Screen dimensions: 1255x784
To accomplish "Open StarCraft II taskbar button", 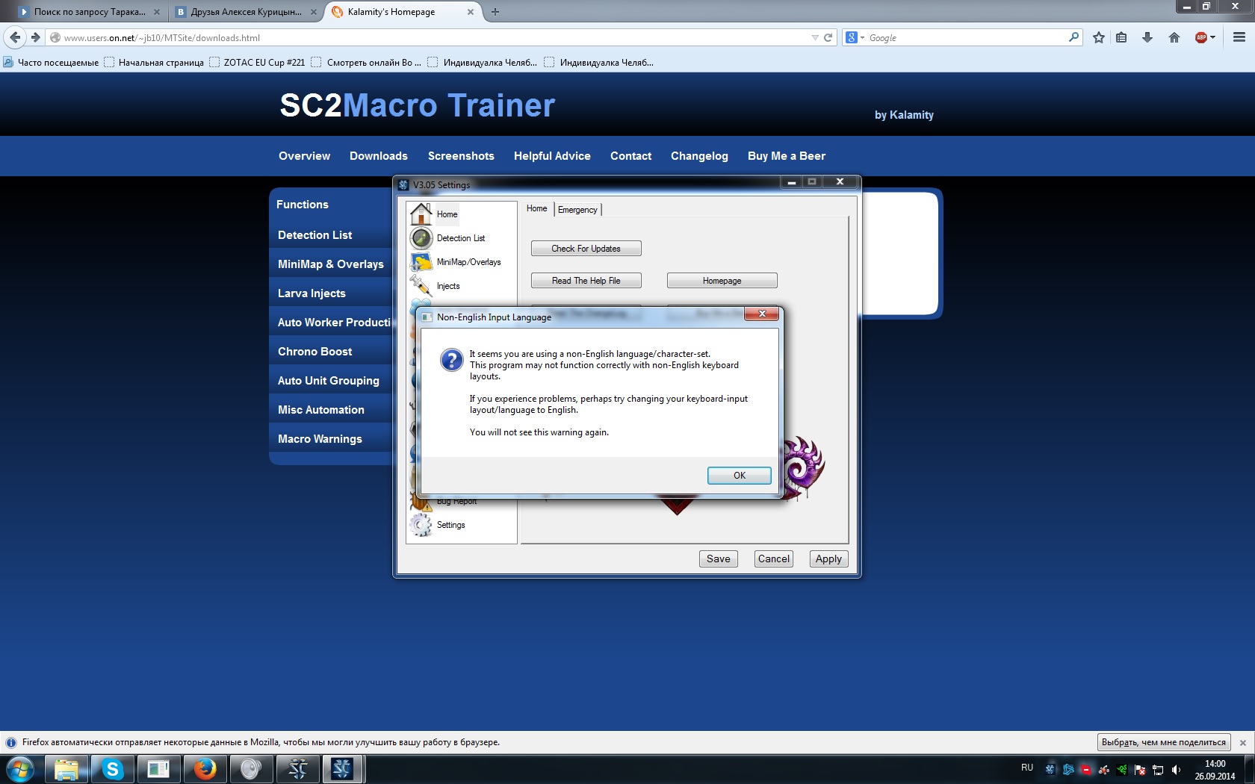I will point(297,769).
